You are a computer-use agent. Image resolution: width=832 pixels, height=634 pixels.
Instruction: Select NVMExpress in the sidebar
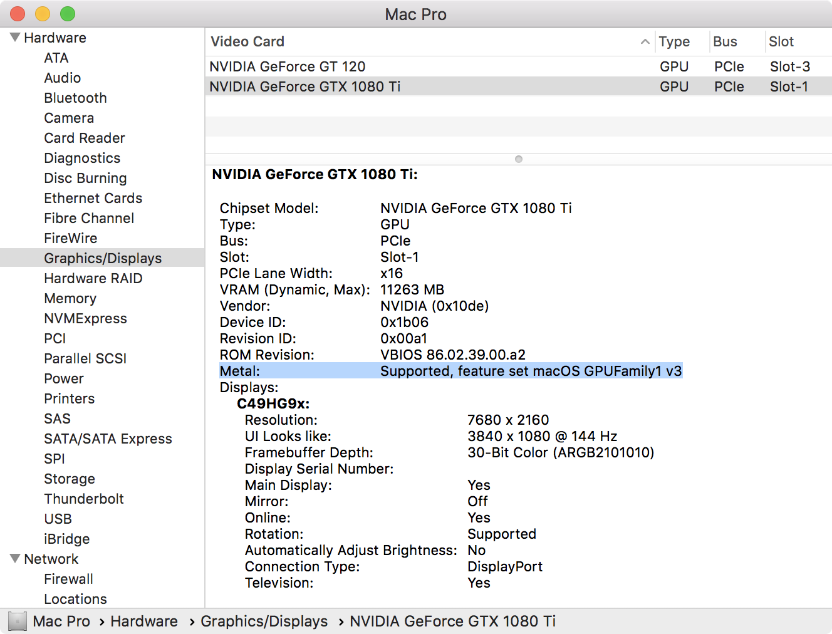click(85, 318)
